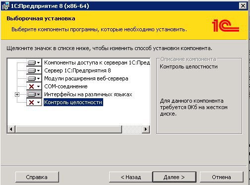Cancel installation with Отмена button

pyautogui.click(x=222, y=177)
